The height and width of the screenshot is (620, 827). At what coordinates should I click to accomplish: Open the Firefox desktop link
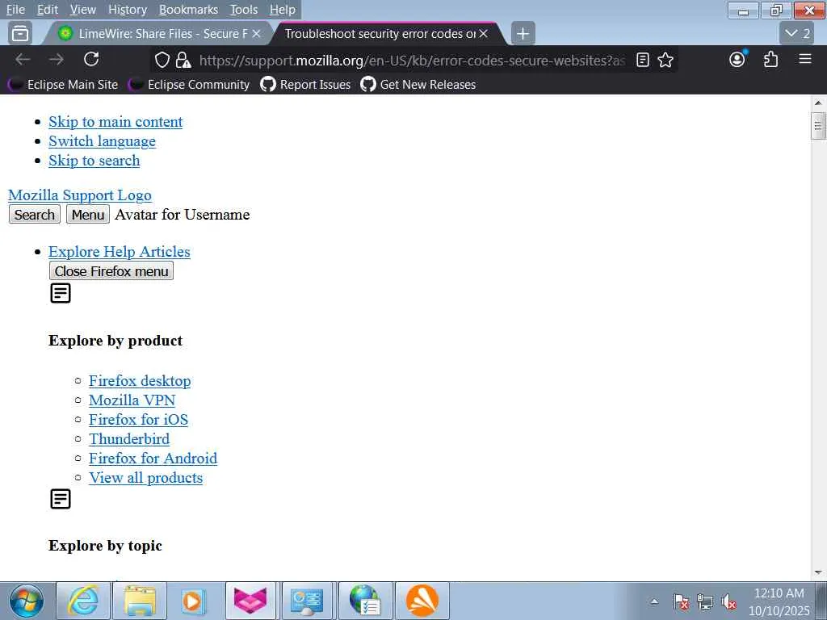pyautogui.click(x=140, y=381)
